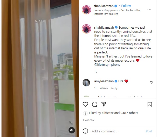The height and width of the screenshot is (137, 157).
Task: Like amyleaazizan's comment with the small heart
Action: point(151,82)
